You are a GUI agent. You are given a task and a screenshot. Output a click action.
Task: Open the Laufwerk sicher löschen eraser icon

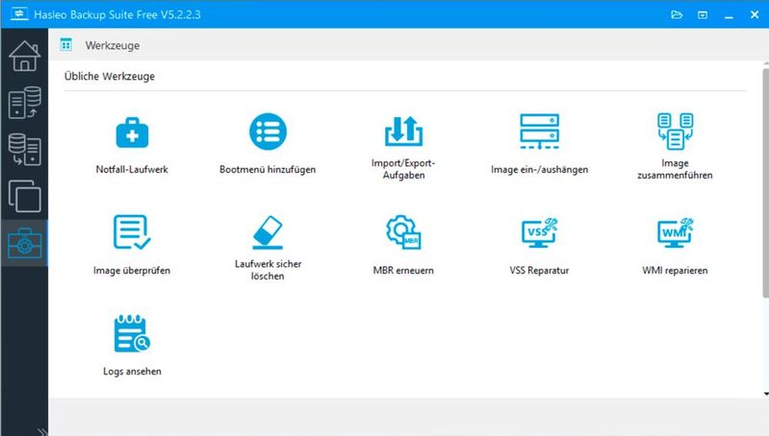pyautogui.click(x=268, y=232)
